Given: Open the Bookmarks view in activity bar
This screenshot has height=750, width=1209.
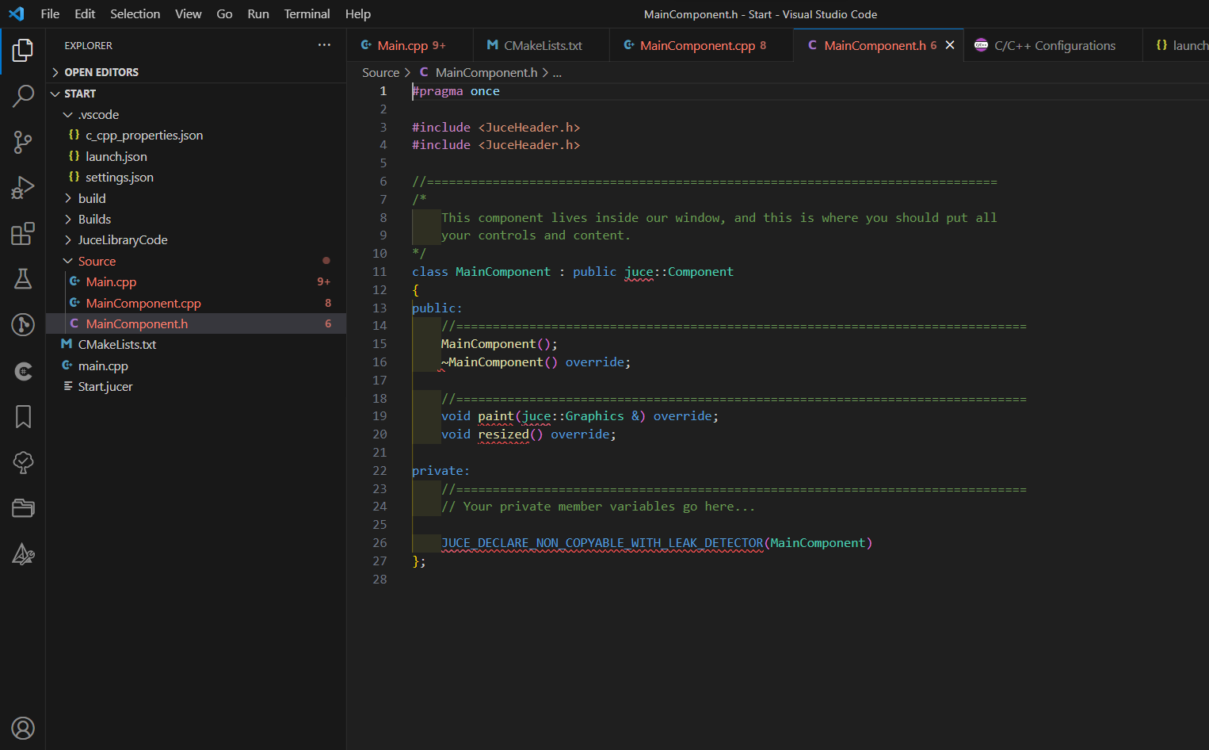Looking at the screenshot, I should point(23,416).
